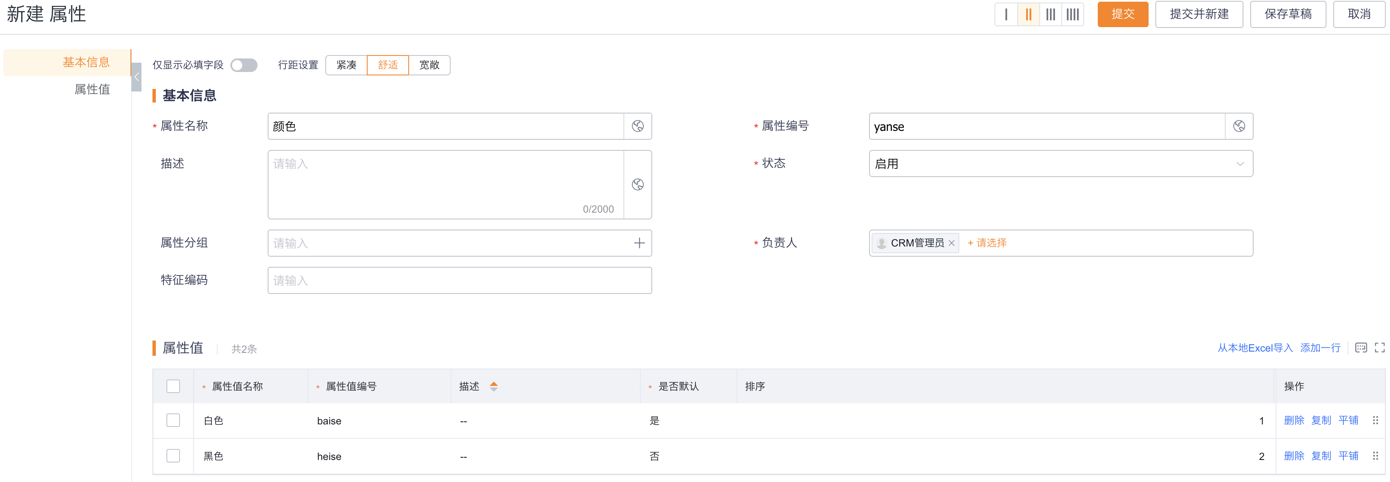Set row spacing to 舒适
The image size is (1390, 482).
click(388, 65)
